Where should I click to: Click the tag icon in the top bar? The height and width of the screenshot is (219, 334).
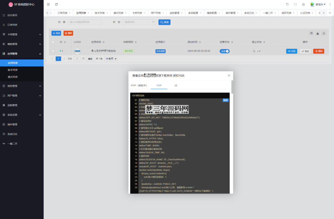[x=287, y=4]
